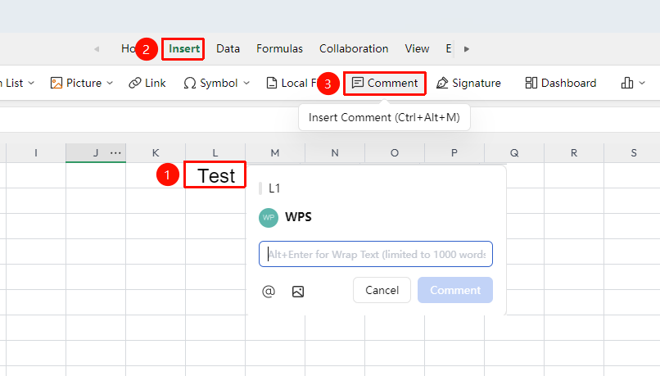The height and width of the screenshot is (376, 660).
Task: Cancel the comment
Action: 382,290
